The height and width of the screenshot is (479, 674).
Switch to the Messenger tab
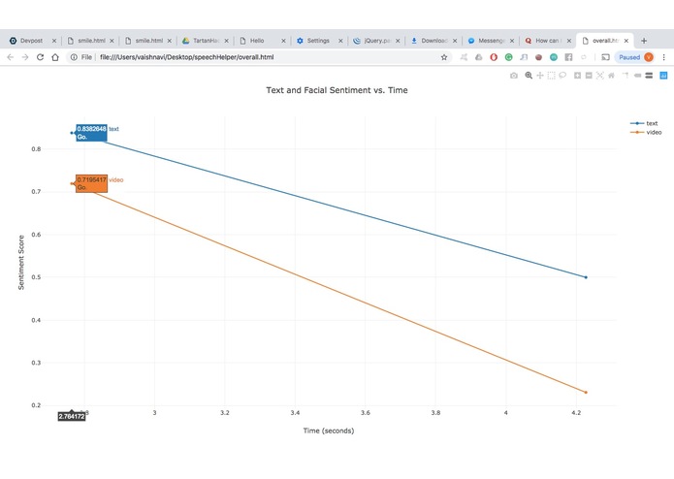click(x=490, y=41)
